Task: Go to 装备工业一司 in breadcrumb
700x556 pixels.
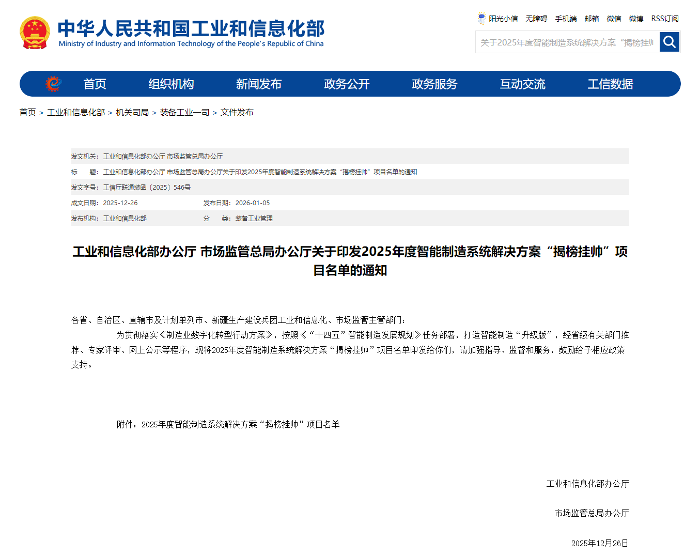Action: 184,112
